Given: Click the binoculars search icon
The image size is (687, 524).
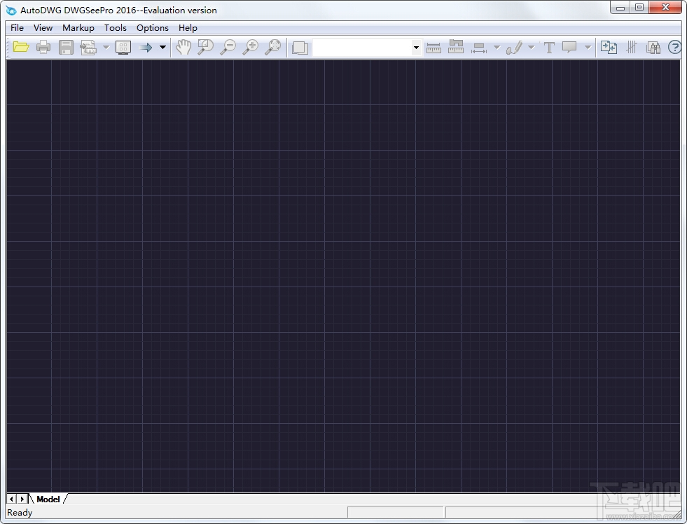Looking at the screenshot, I should pos(653,48).
